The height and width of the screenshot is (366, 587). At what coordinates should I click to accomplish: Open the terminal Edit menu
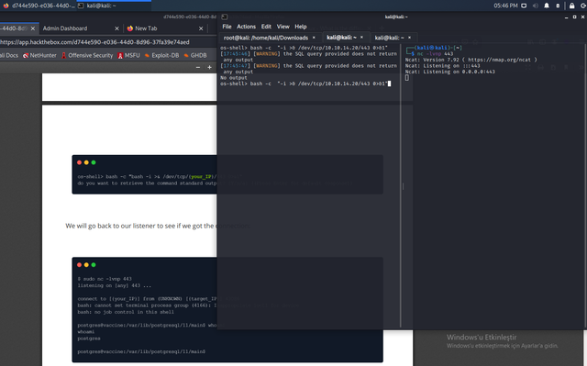[266, 27]
